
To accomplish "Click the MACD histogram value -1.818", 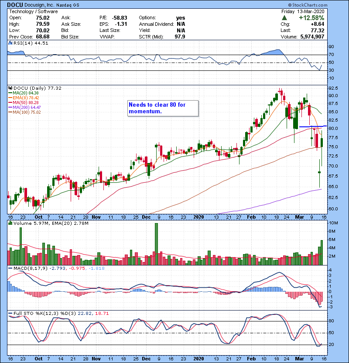I will (x=96, y=269).
